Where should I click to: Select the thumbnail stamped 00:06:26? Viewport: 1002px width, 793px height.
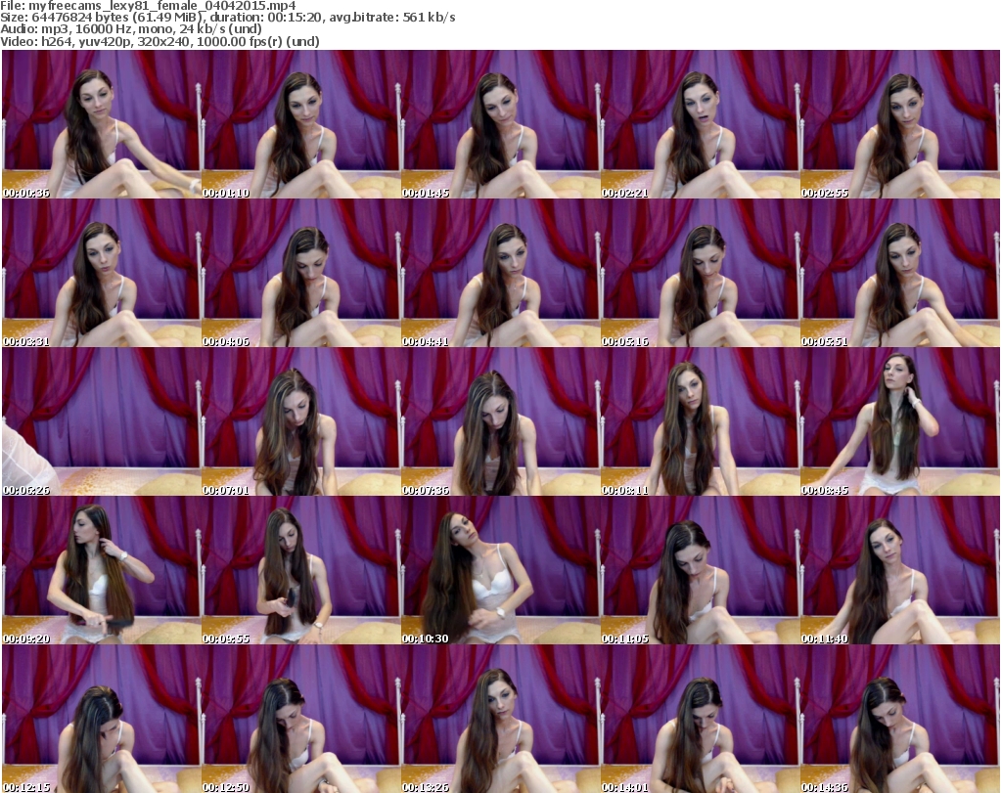click(102, 421)
